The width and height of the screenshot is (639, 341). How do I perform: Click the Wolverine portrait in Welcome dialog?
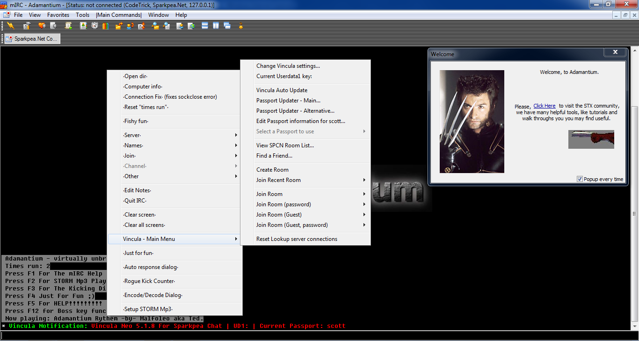(472, 122)
